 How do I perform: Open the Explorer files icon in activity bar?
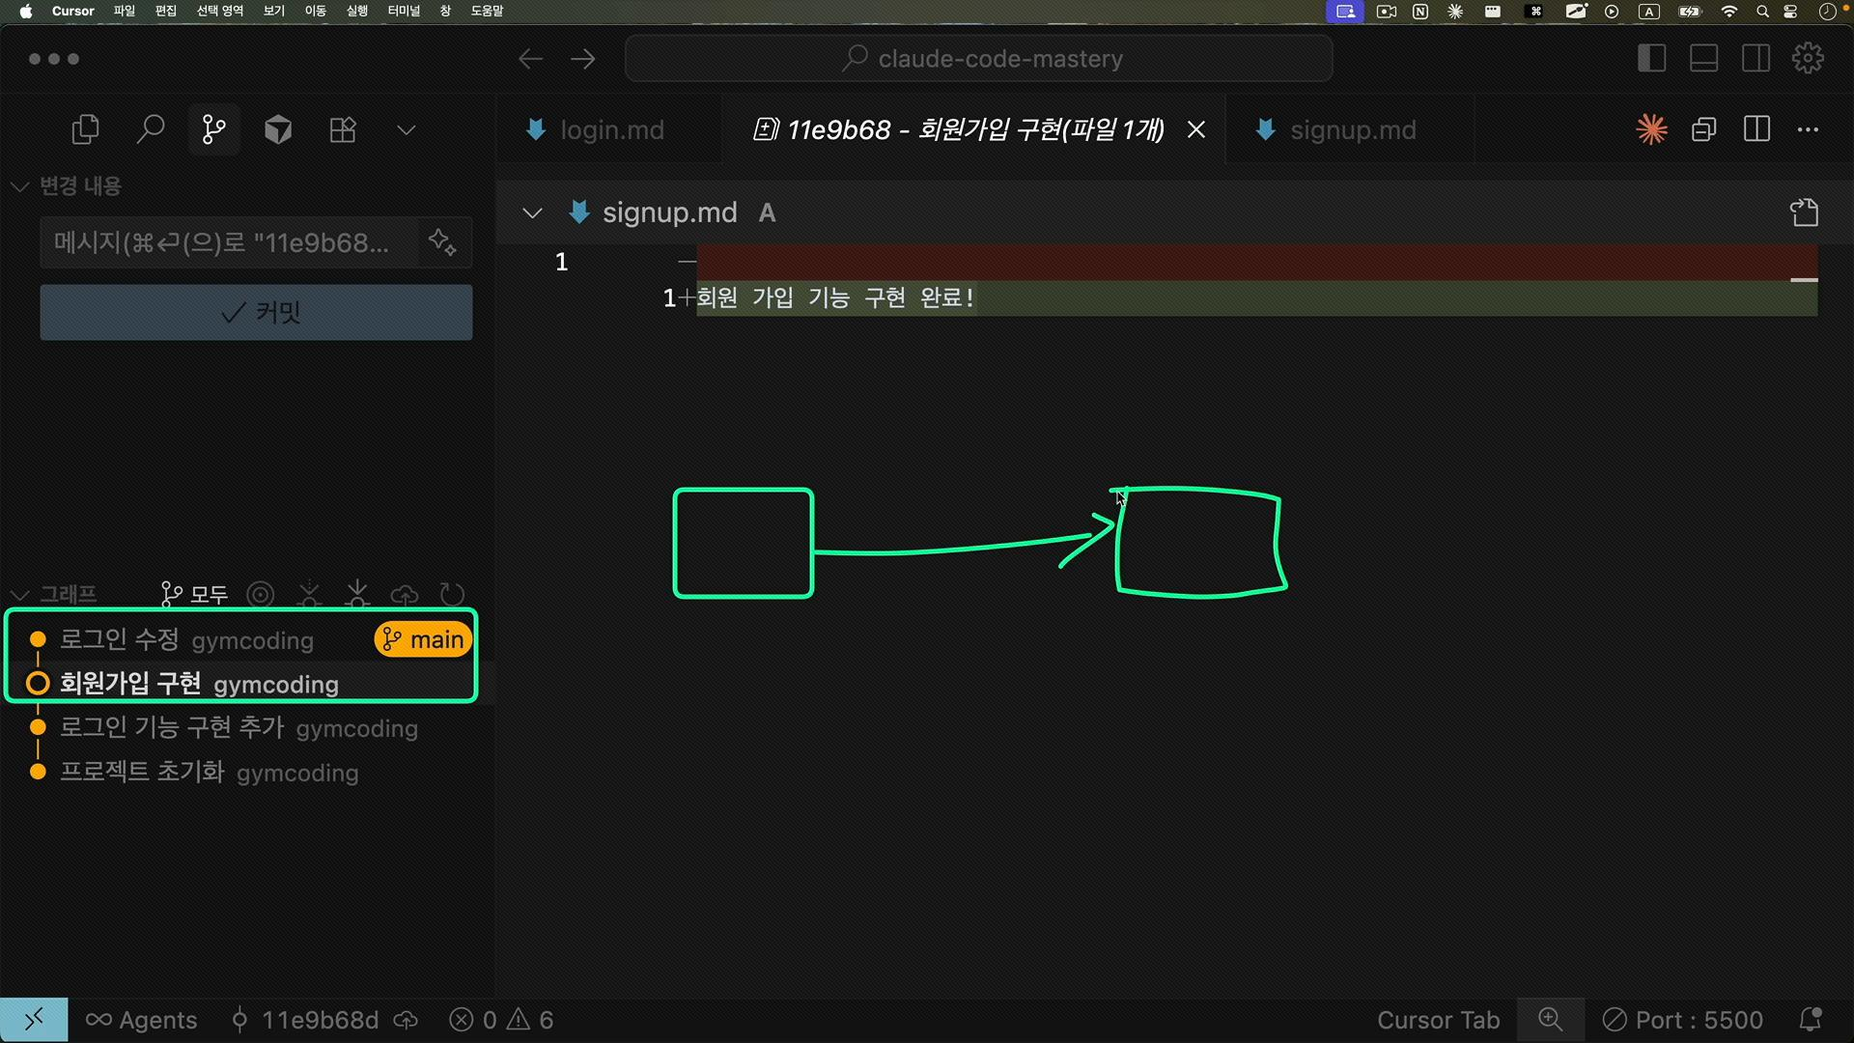[85, 129]
